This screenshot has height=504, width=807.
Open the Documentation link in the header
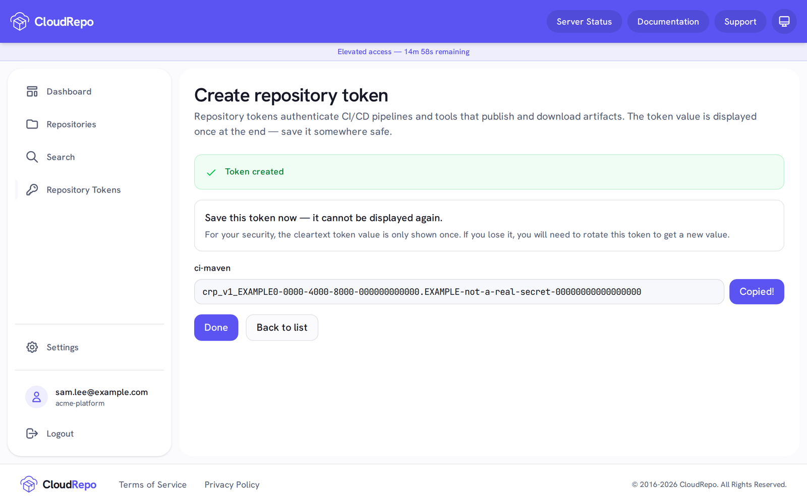click(x=668, y=22)
